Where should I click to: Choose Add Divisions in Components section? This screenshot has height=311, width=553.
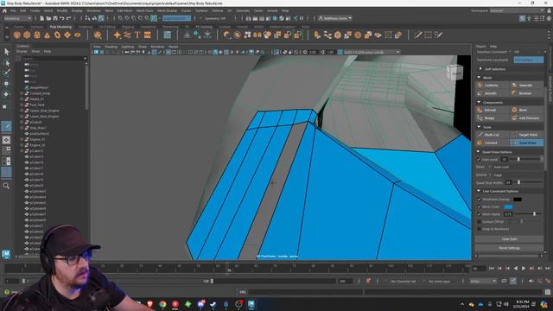coord(526,118)
